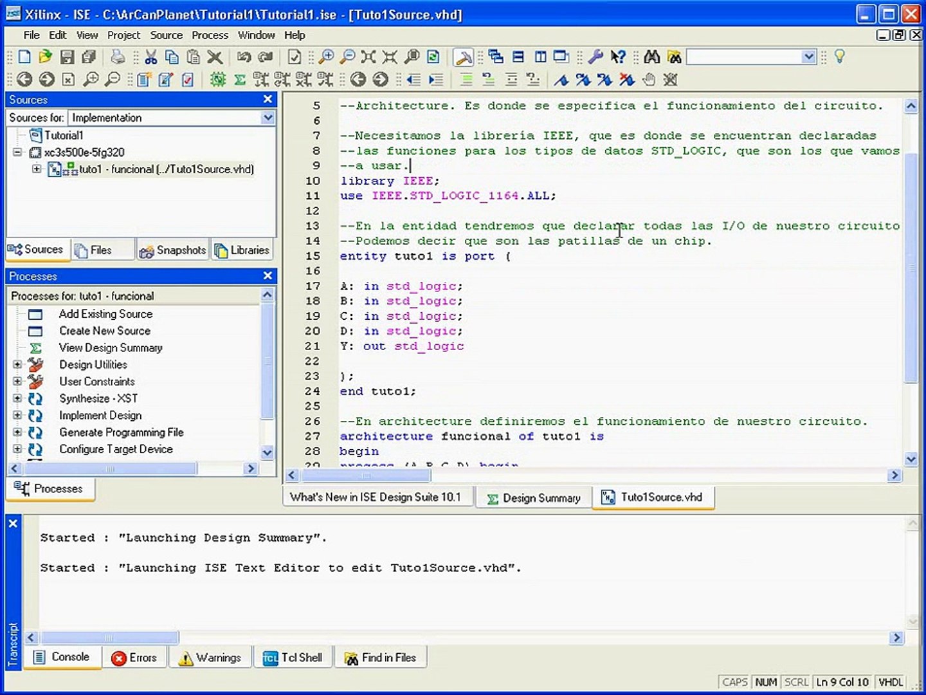Click the wrench icon in toolbar
The height and width of the screenshot is (695, 926).
(x=595, y=57)
